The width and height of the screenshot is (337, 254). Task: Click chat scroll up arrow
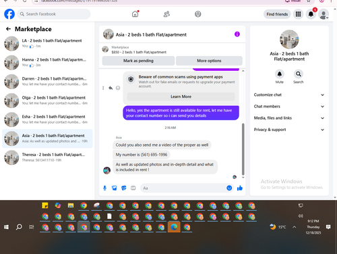pyautogui.click(x=243, y=71)
